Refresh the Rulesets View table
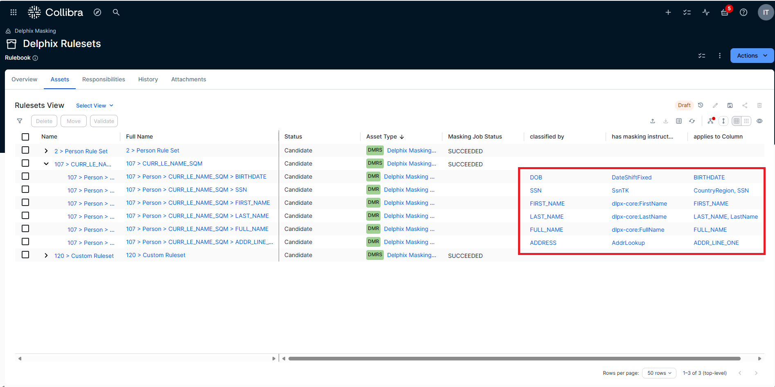Screen dimensions: 775x387 click(692, 121)
